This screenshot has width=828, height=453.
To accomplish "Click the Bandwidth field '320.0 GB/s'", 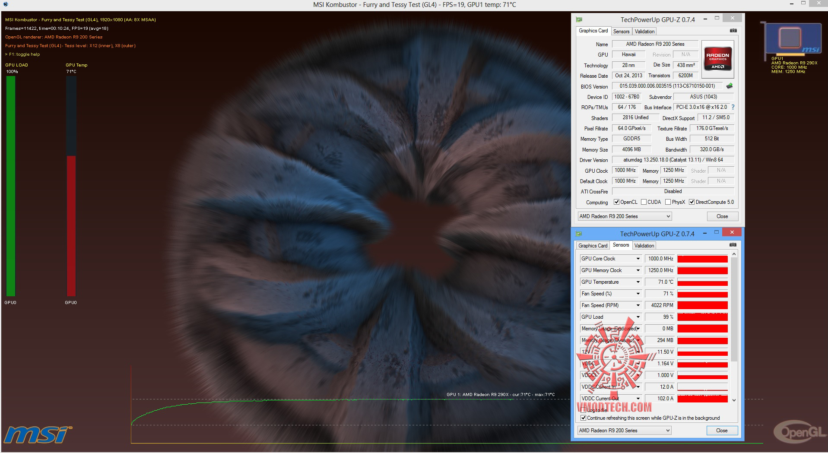I will (712, 149).
